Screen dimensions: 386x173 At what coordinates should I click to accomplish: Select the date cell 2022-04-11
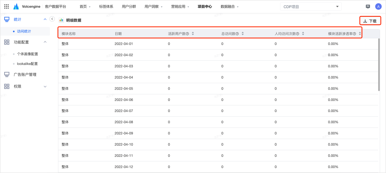pos(124,155)
